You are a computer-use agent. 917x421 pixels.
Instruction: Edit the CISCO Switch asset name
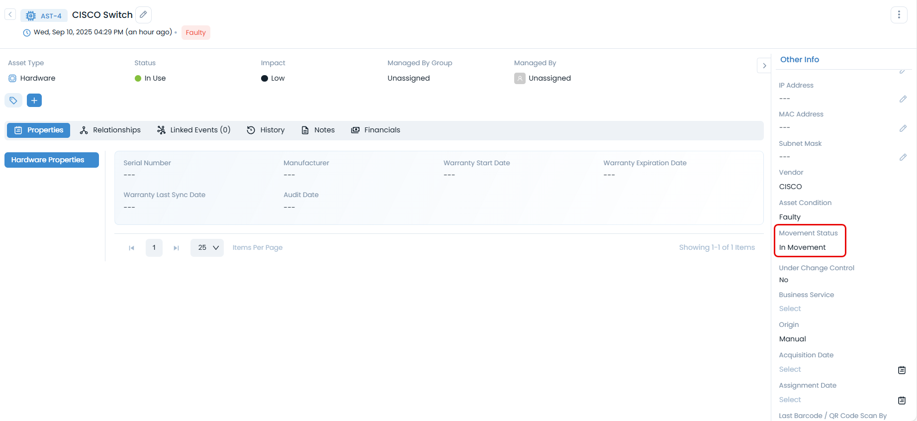coord(143,15)
